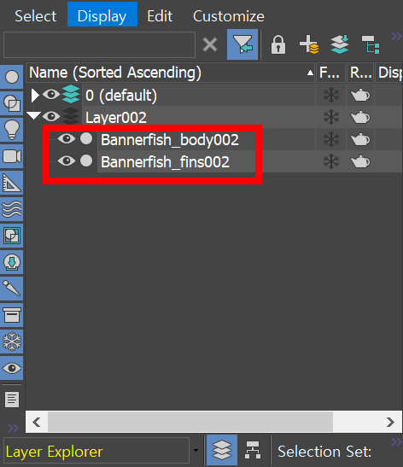Toggle Display Cameras filter icon
This screenshot has width=403, height=467.
point(12,156)
